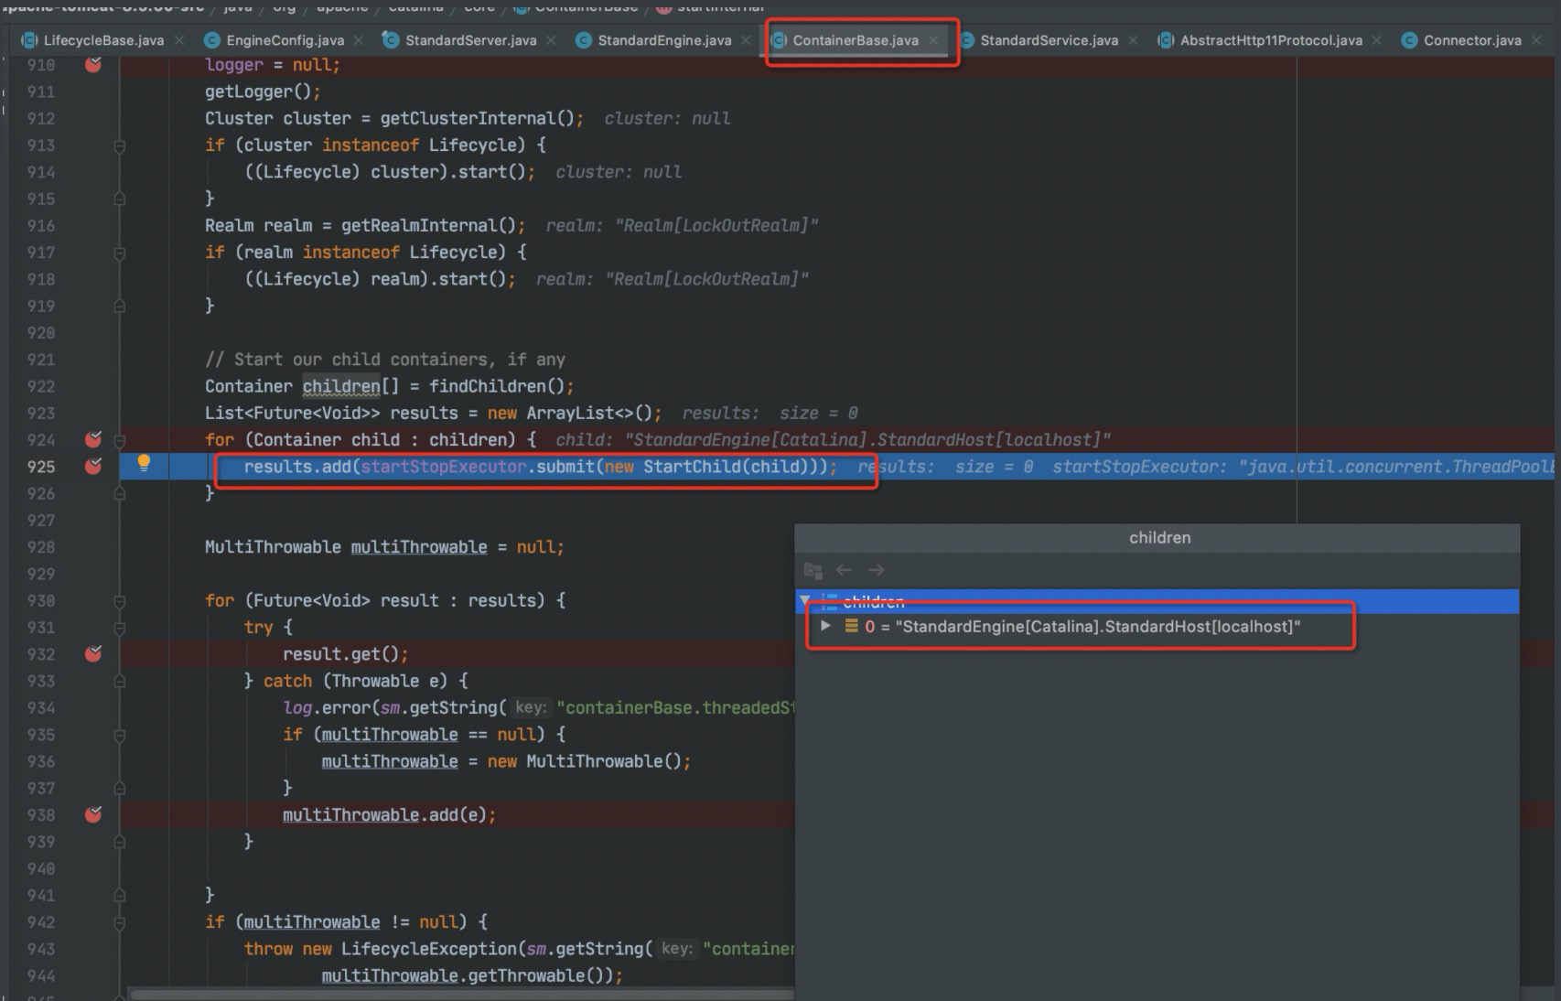Collapse the if block at line 917
The width and height of the screenshot is (1561, 1001).
(x=119, y=253)
